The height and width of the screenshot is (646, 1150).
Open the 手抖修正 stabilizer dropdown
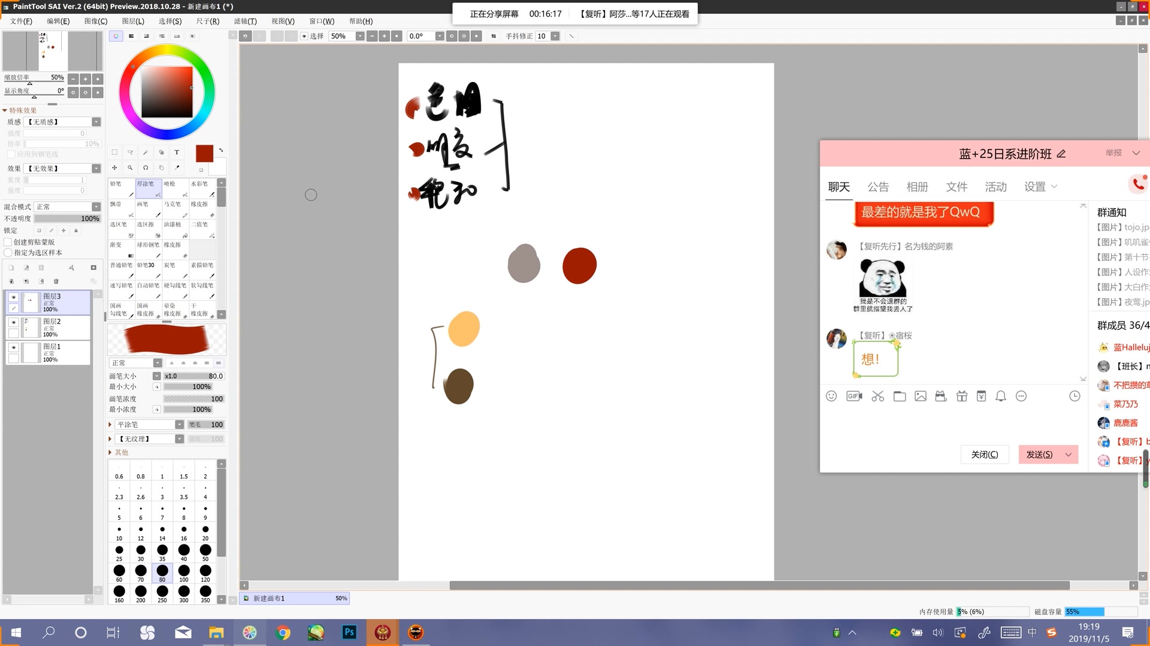(x=555, y=36)
